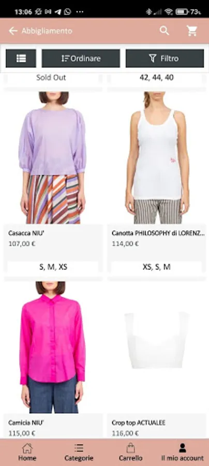View the Crop top ACTUALEE product image
Image resolution: width=209 pixels, height=466 pixels.
coord(156,347)
